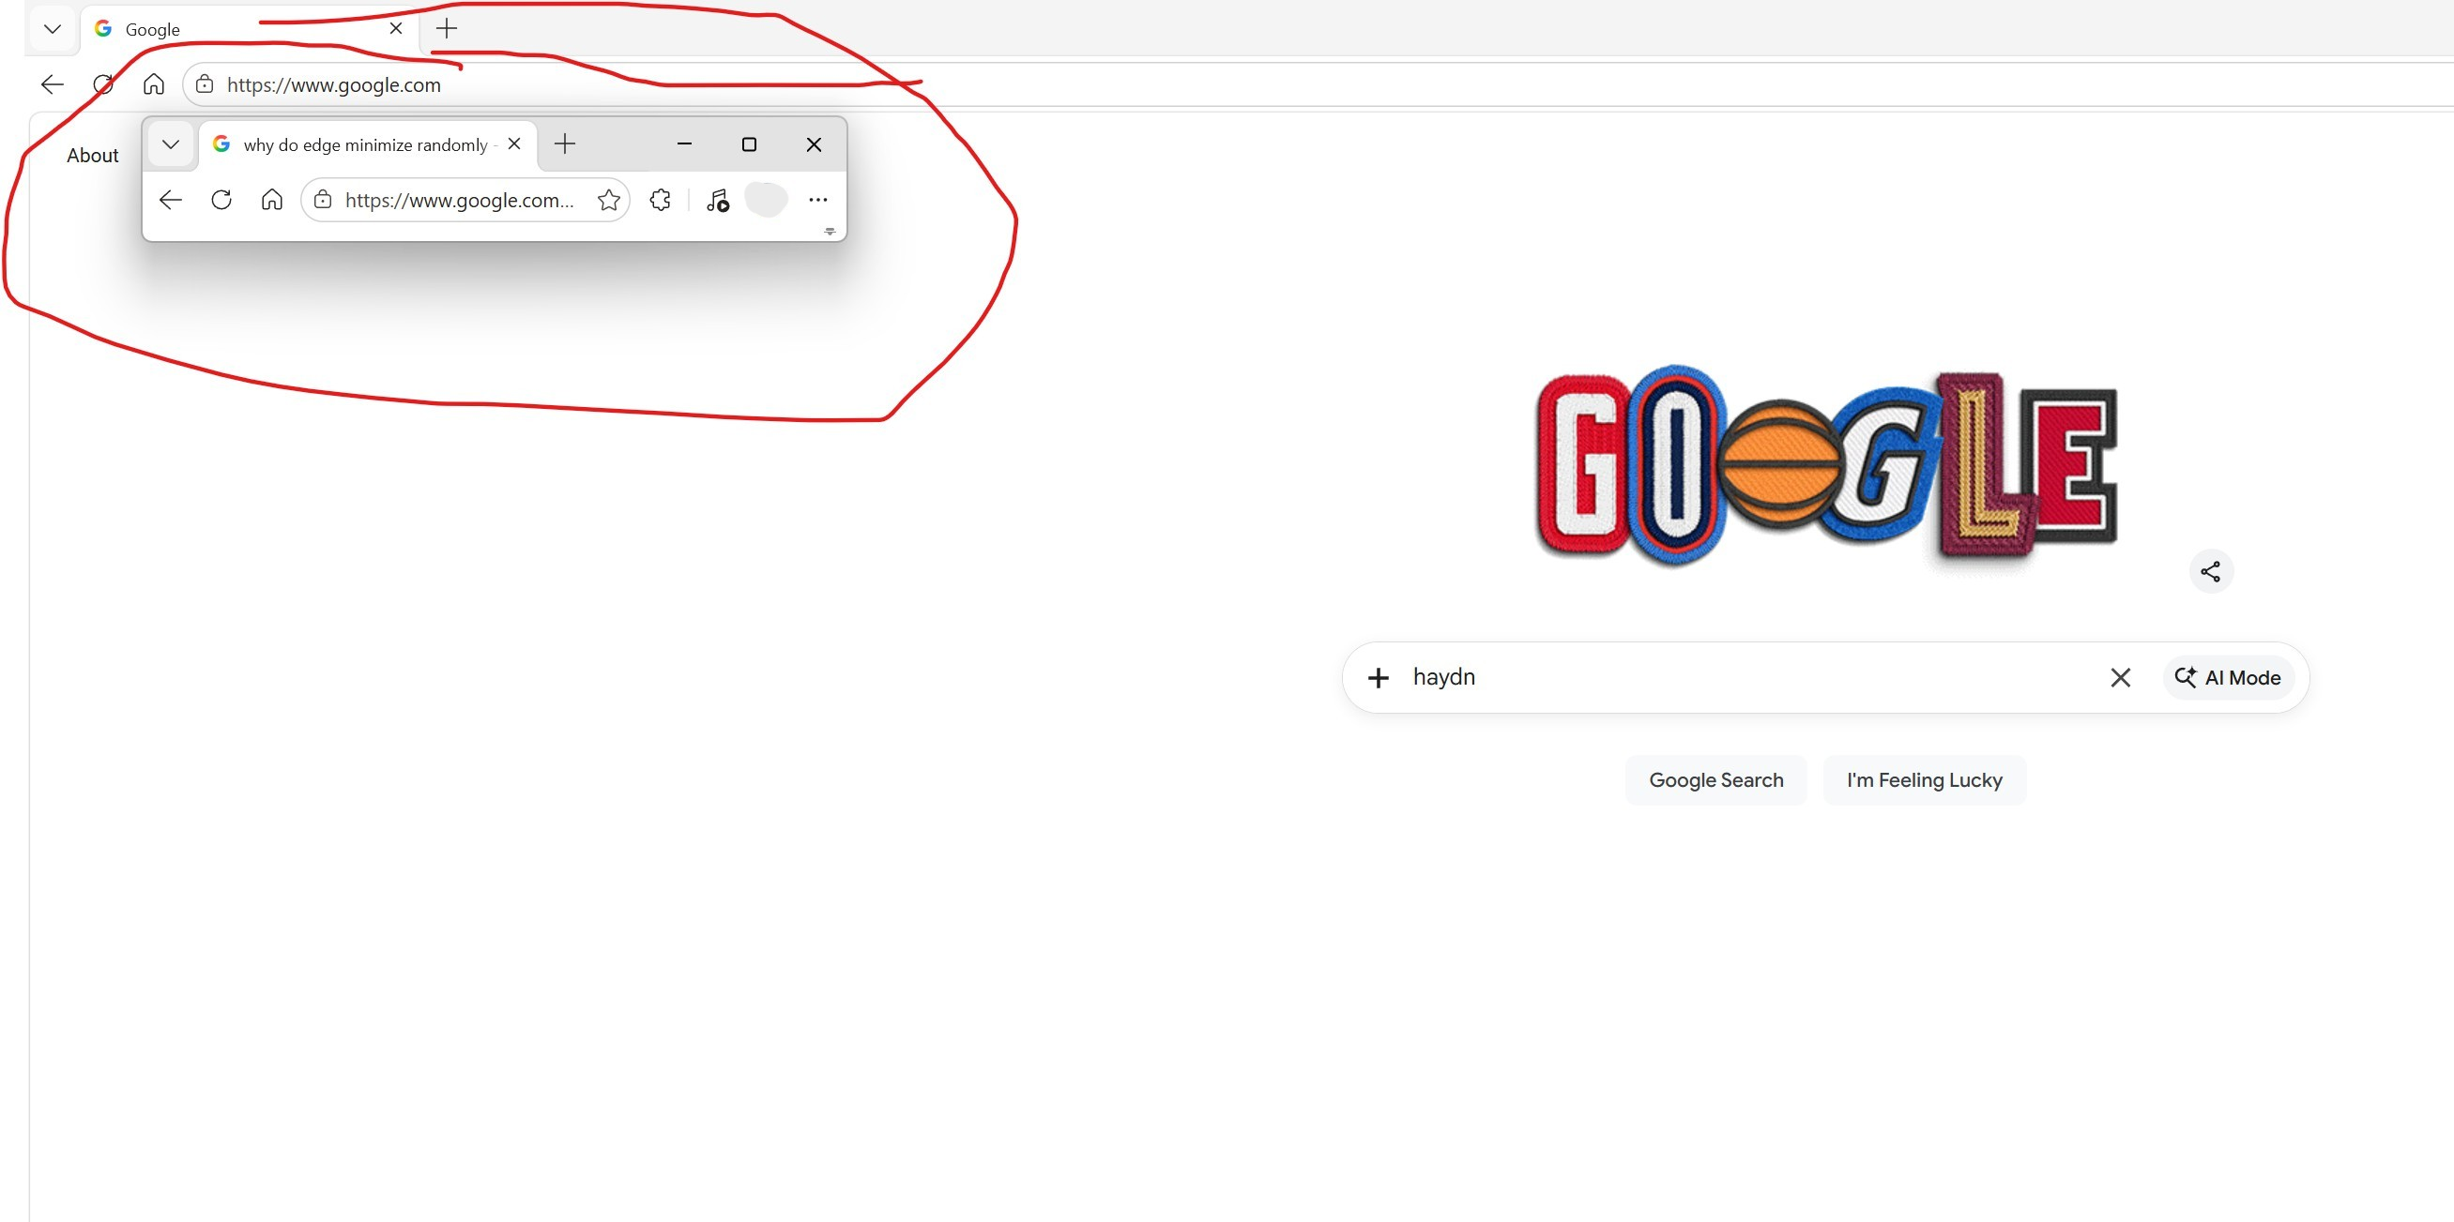Viewport: 2454px width, 1222px height.
Task: Switch to the Google tab in the background window
Action: [x=250, y=28]
